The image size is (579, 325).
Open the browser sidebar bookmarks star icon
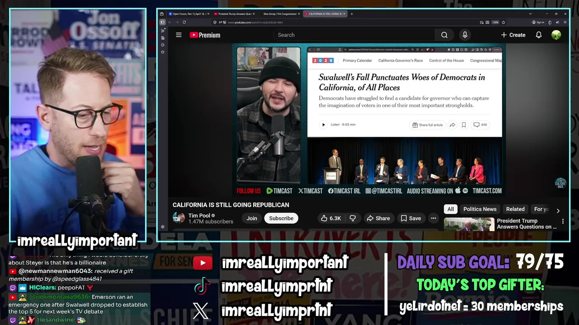click(163, 52)
